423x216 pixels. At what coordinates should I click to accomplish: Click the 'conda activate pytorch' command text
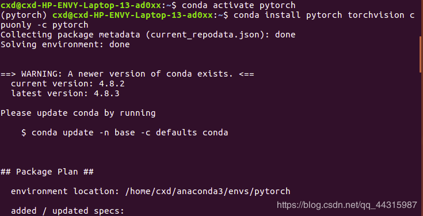pos(238,5)
